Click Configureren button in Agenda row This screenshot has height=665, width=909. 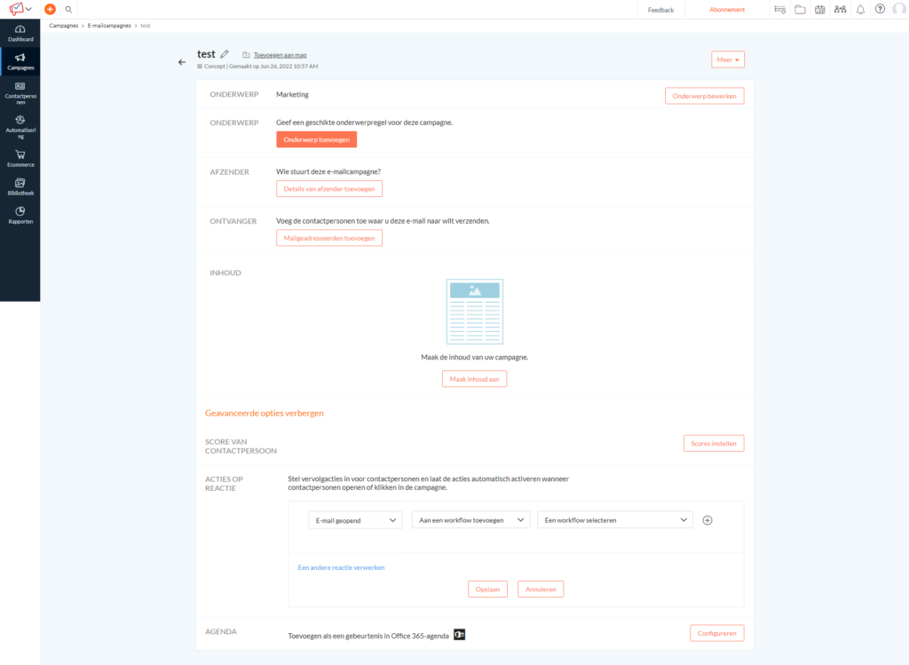(717, 633)
